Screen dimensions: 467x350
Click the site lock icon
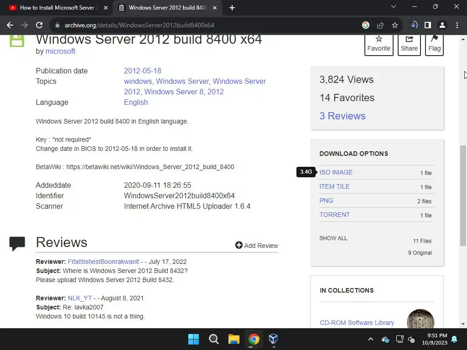(57, 26)
